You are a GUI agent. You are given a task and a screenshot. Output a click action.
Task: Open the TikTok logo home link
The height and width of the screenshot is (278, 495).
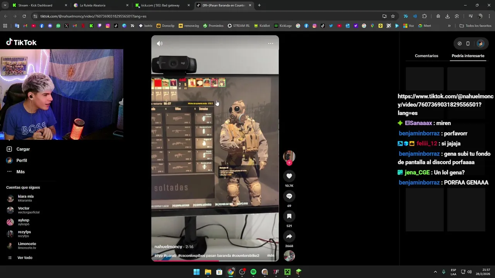(x=21, y=42)
